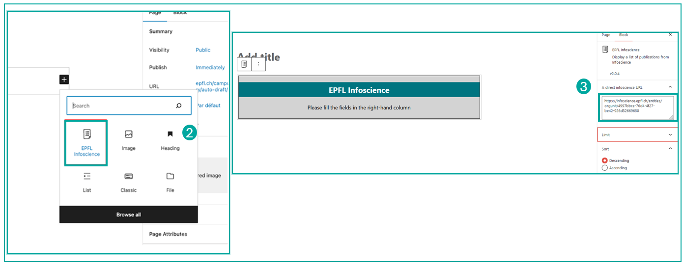Select the Ascending sort option
683x265 pixels.
point(605,168)
